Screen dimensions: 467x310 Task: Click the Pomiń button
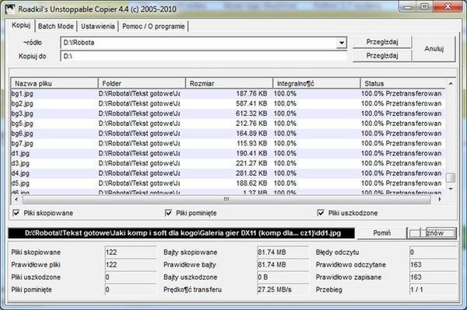[x=382, y=233]
